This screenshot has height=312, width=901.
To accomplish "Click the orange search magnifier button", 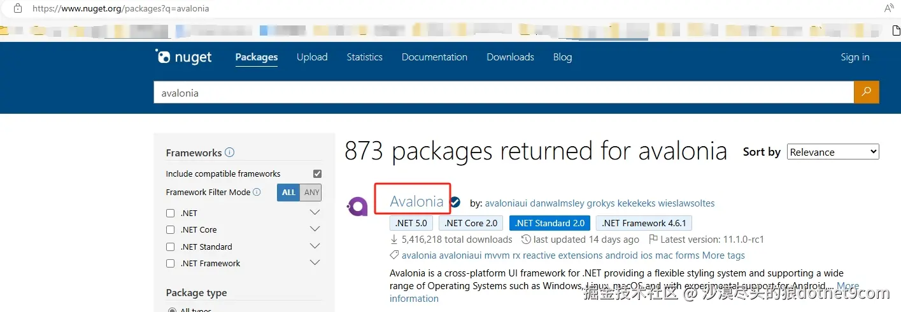I will 866,92.
